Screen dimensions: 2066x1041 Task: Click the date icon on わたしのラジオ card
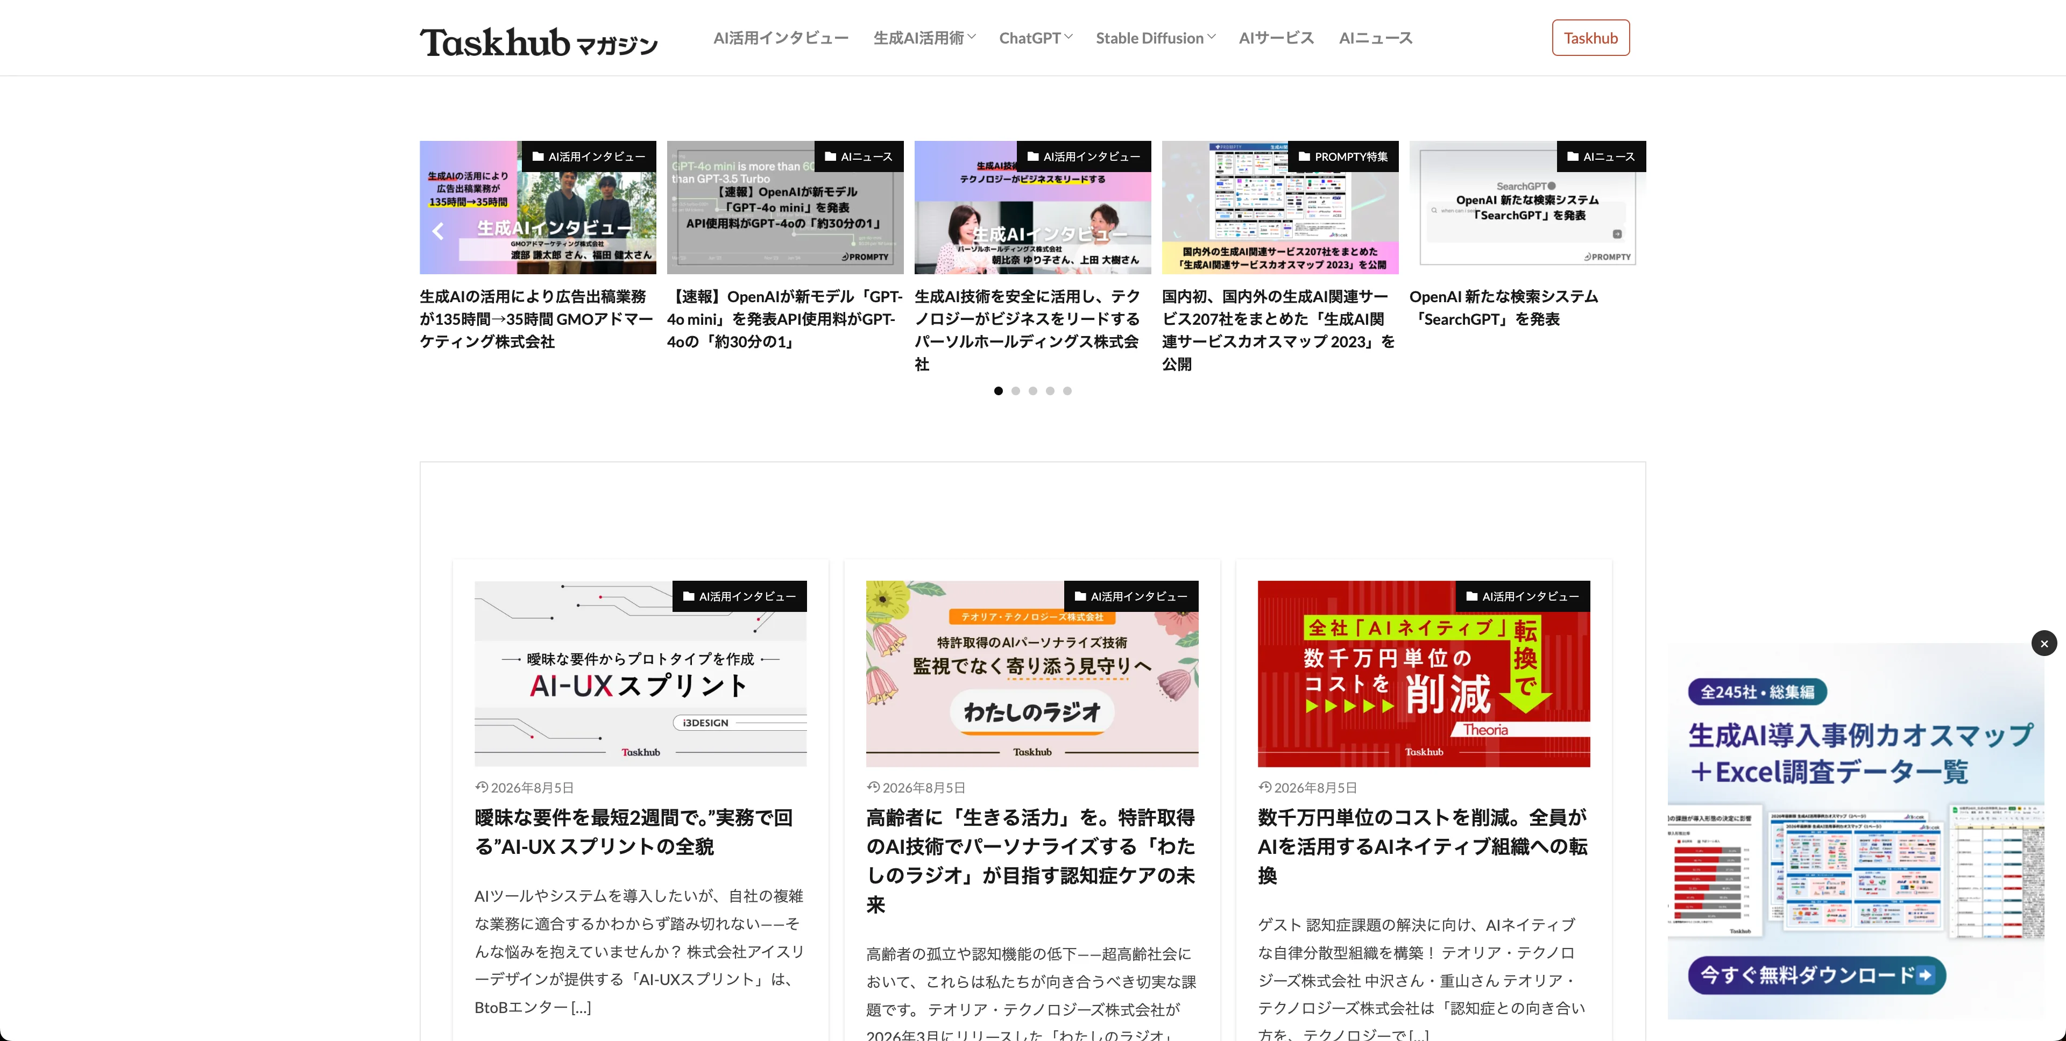[873, 787]
